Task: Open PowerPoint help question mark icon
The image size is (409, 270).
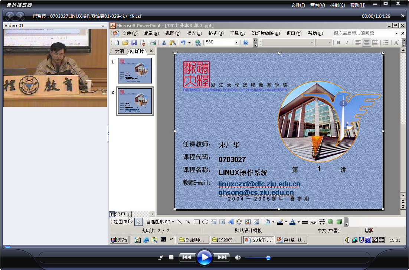Action: point(245,43)
